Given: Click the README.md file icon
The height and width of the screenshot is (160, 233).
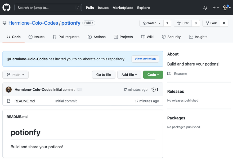Looking at the screenshot, I should 9,101.
